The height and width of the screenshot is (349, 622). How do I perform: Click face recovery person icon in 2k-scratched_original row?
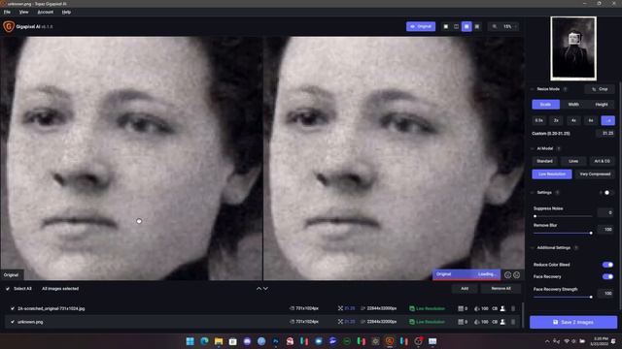pos(502,308)
